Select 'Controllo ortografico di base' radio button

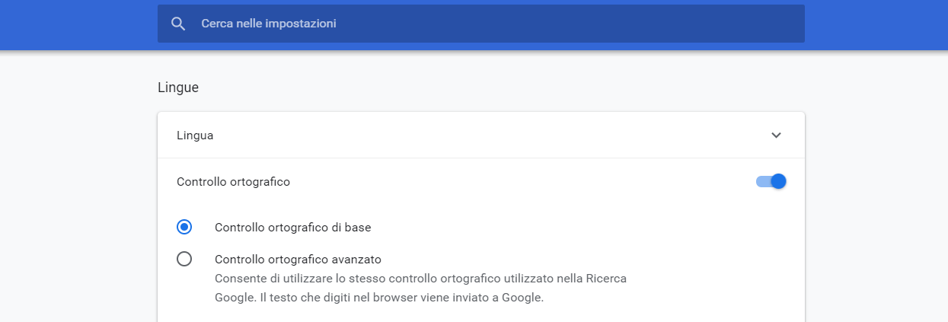coord(184,227)
